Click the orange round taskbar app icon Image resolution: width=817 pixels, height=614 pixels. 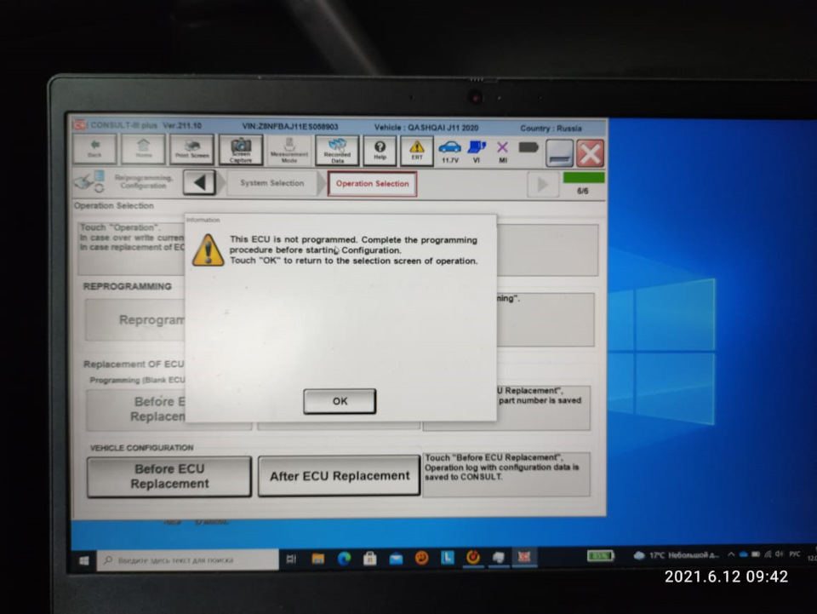coord(421,559)
